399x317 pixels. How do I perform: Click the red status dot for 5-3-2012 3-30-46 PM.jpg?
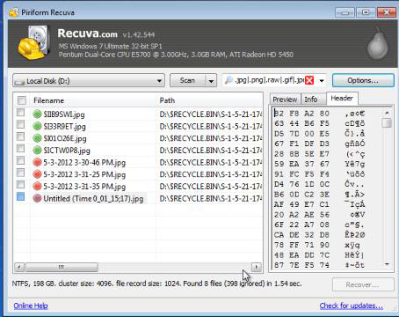37,162
